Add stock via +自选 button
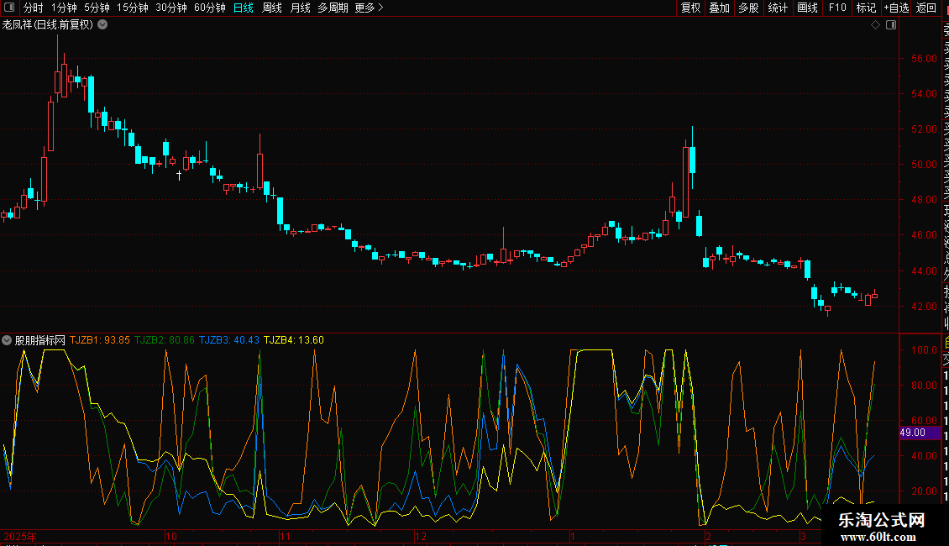The width and height of the screenshot is (949, 546). (896, 8)
